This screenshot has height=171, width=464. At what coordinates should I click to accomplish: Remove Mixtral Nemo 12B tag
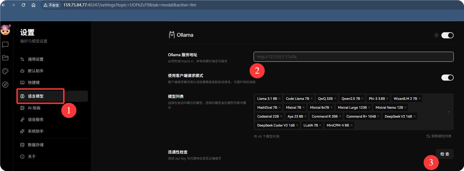[x=405, y=108]
